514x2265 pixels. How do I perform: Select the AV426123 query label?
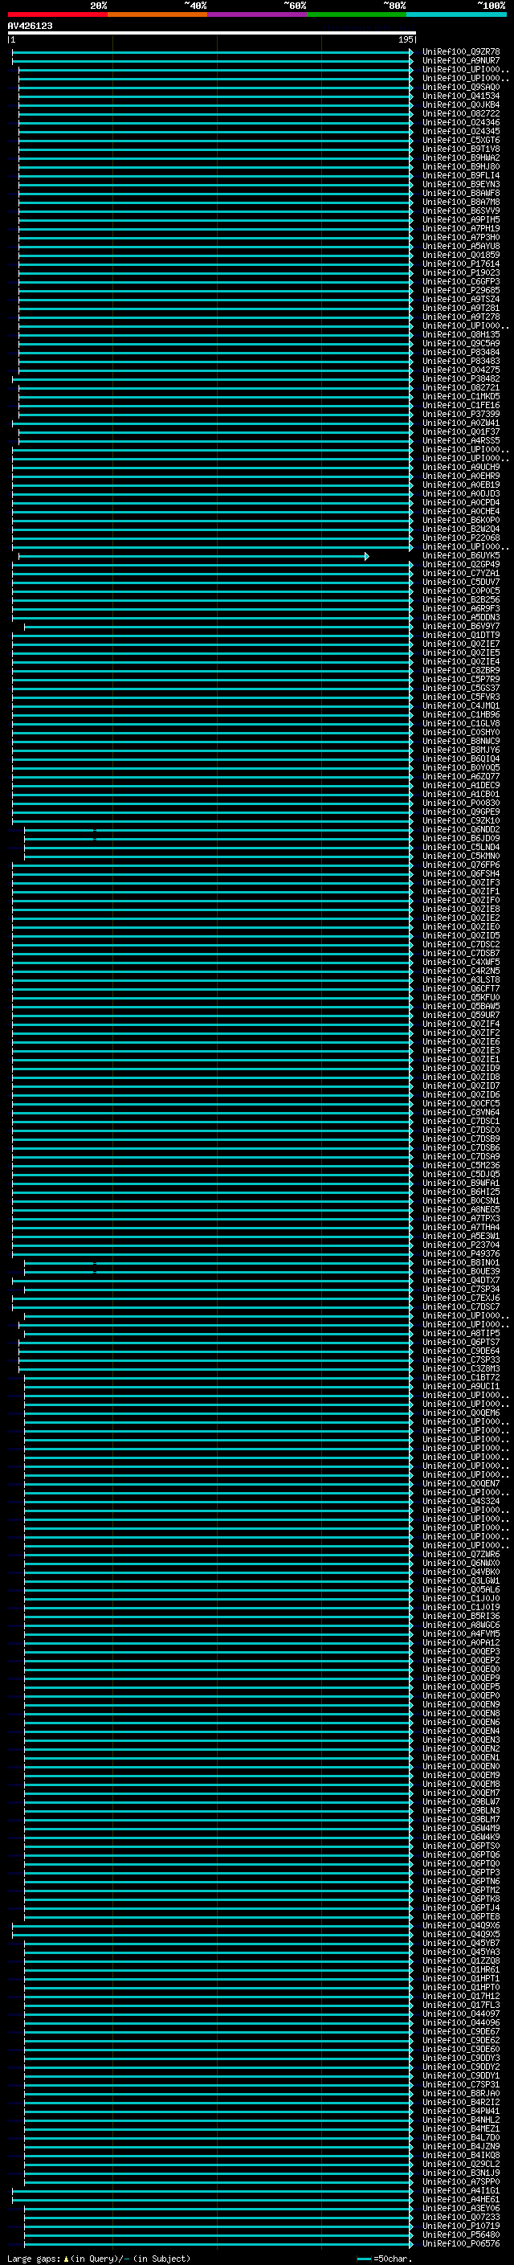(x=30, y=26)
